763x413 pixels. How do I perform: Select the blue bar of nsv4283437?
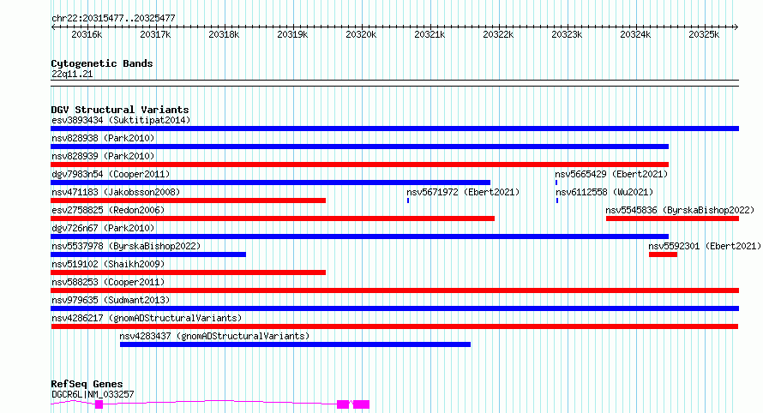coord(296,344)
